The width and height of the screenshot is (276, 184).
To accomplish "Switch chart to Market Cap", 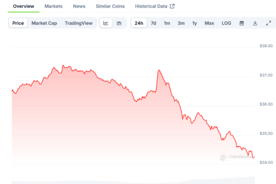I will pos(44,23).
